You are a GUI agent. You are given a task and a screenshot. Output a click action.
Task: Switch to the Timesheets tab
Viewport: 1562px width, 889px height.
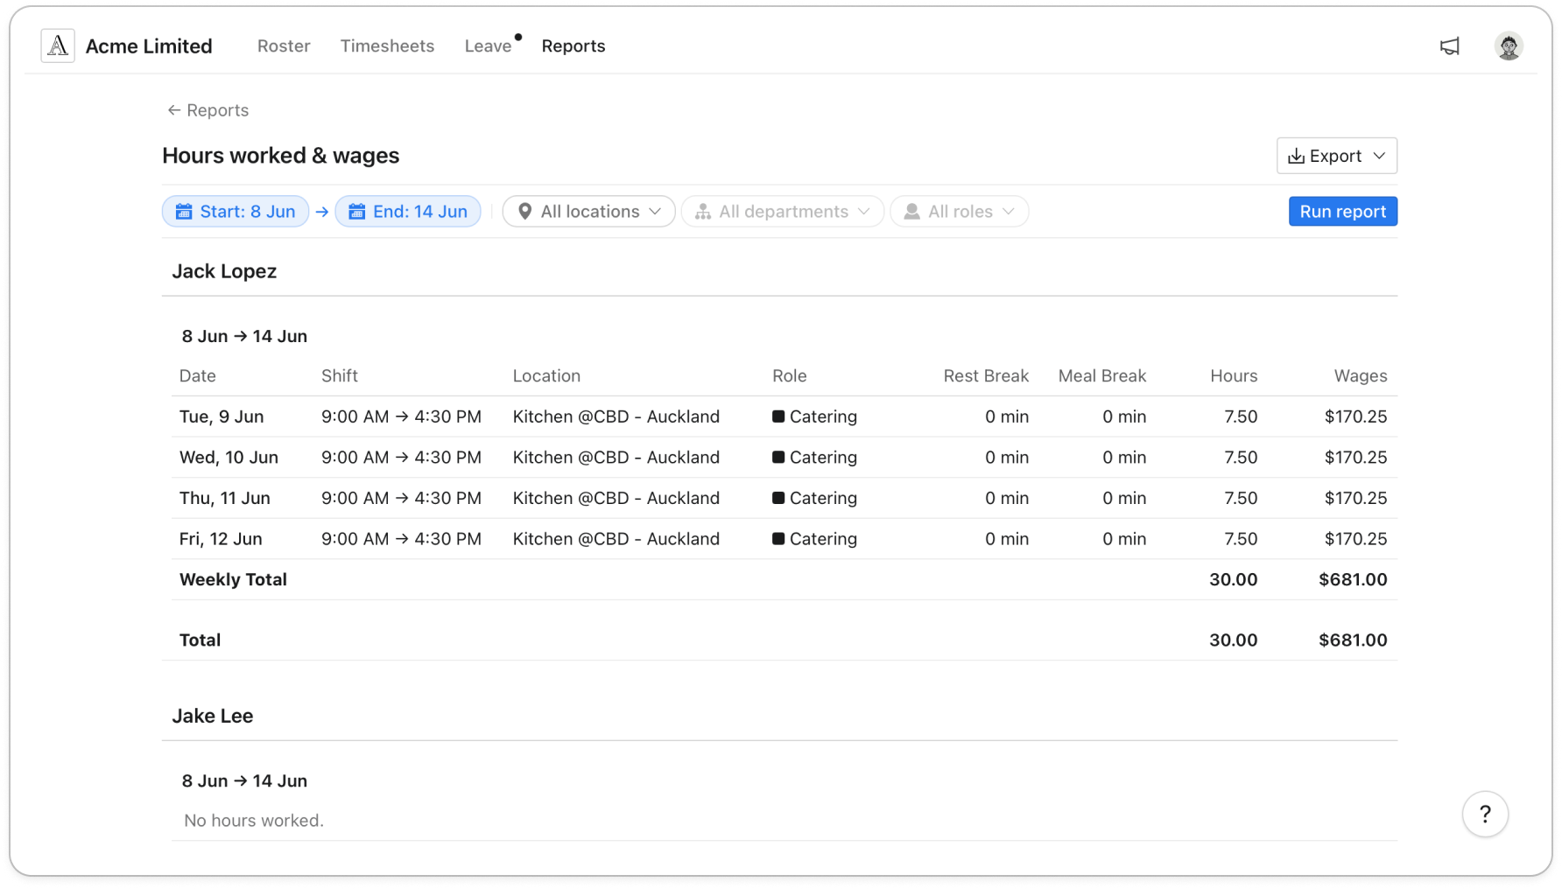[x=387, y=46]
